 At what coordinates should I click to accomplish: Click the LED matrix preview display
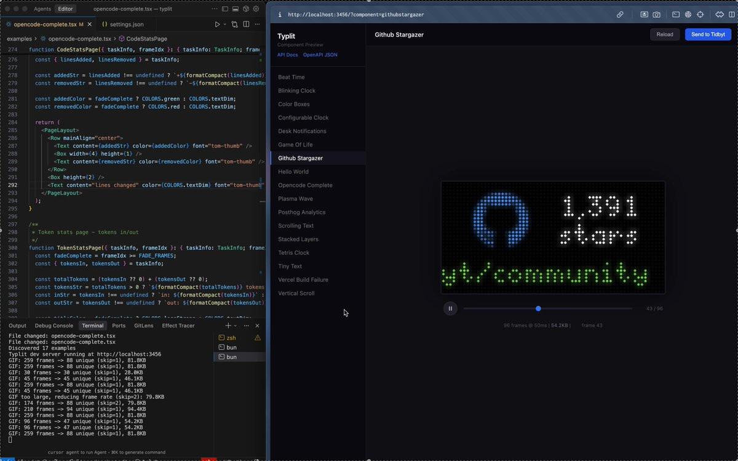tap(553, 237)
